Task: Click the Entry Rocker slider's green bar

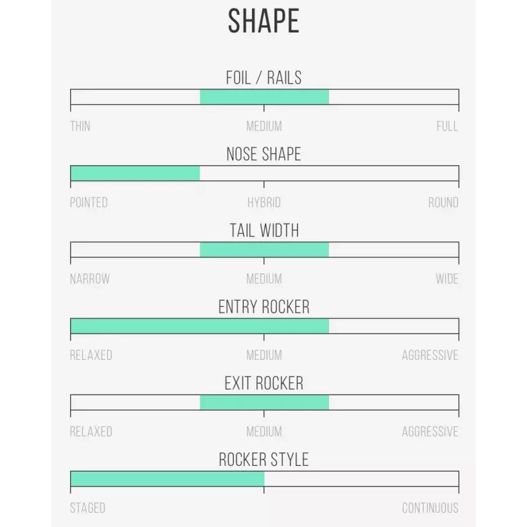Action: [x=199, y=326]
